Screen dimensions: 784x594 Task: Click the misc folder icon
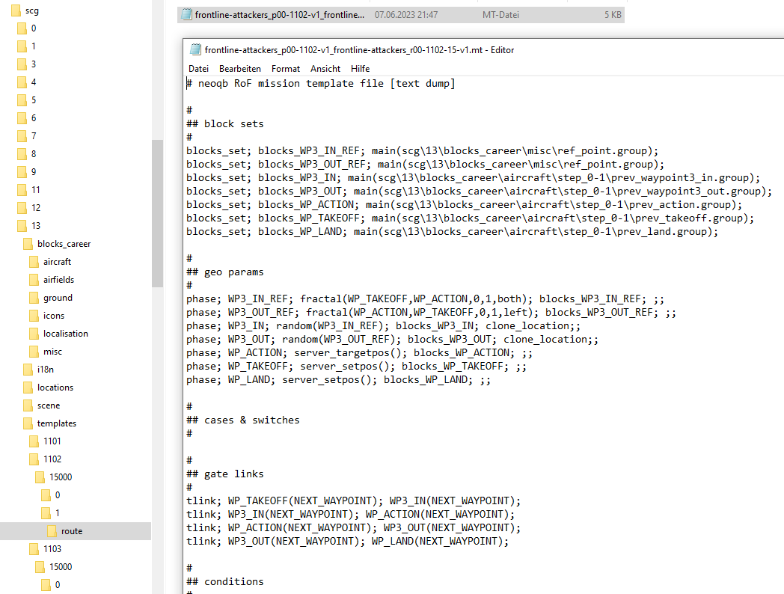tap(34, 352)
